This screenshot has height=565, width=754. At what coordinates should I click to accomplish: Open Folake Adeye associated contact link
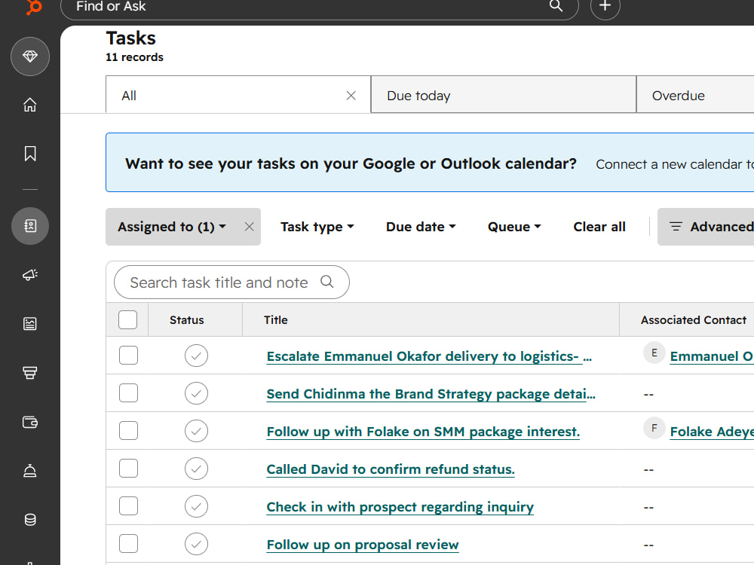712,432
